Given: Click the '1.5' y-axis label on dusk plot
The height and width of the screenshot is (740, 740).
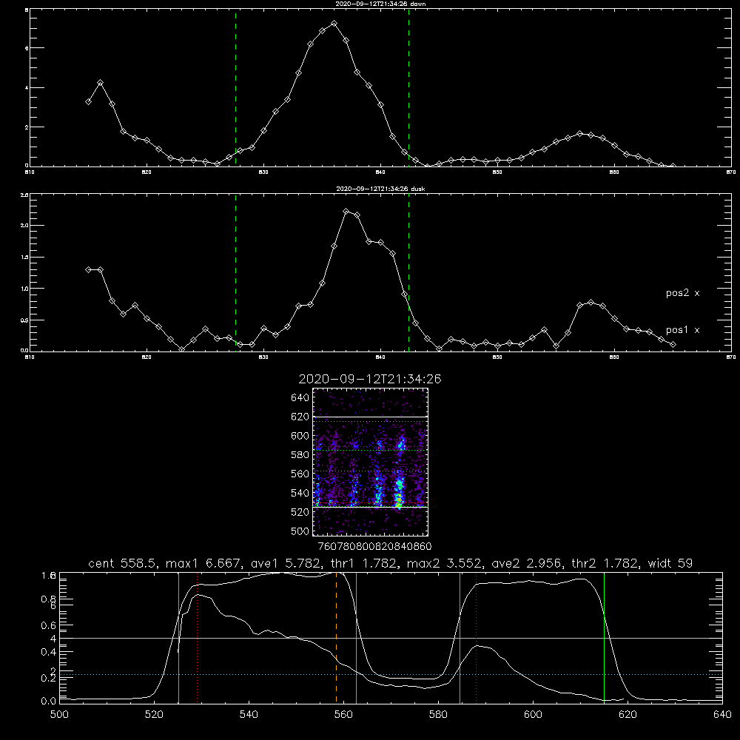Looking at the screenshot, I should pyautogui.click(x=24, y=258).
